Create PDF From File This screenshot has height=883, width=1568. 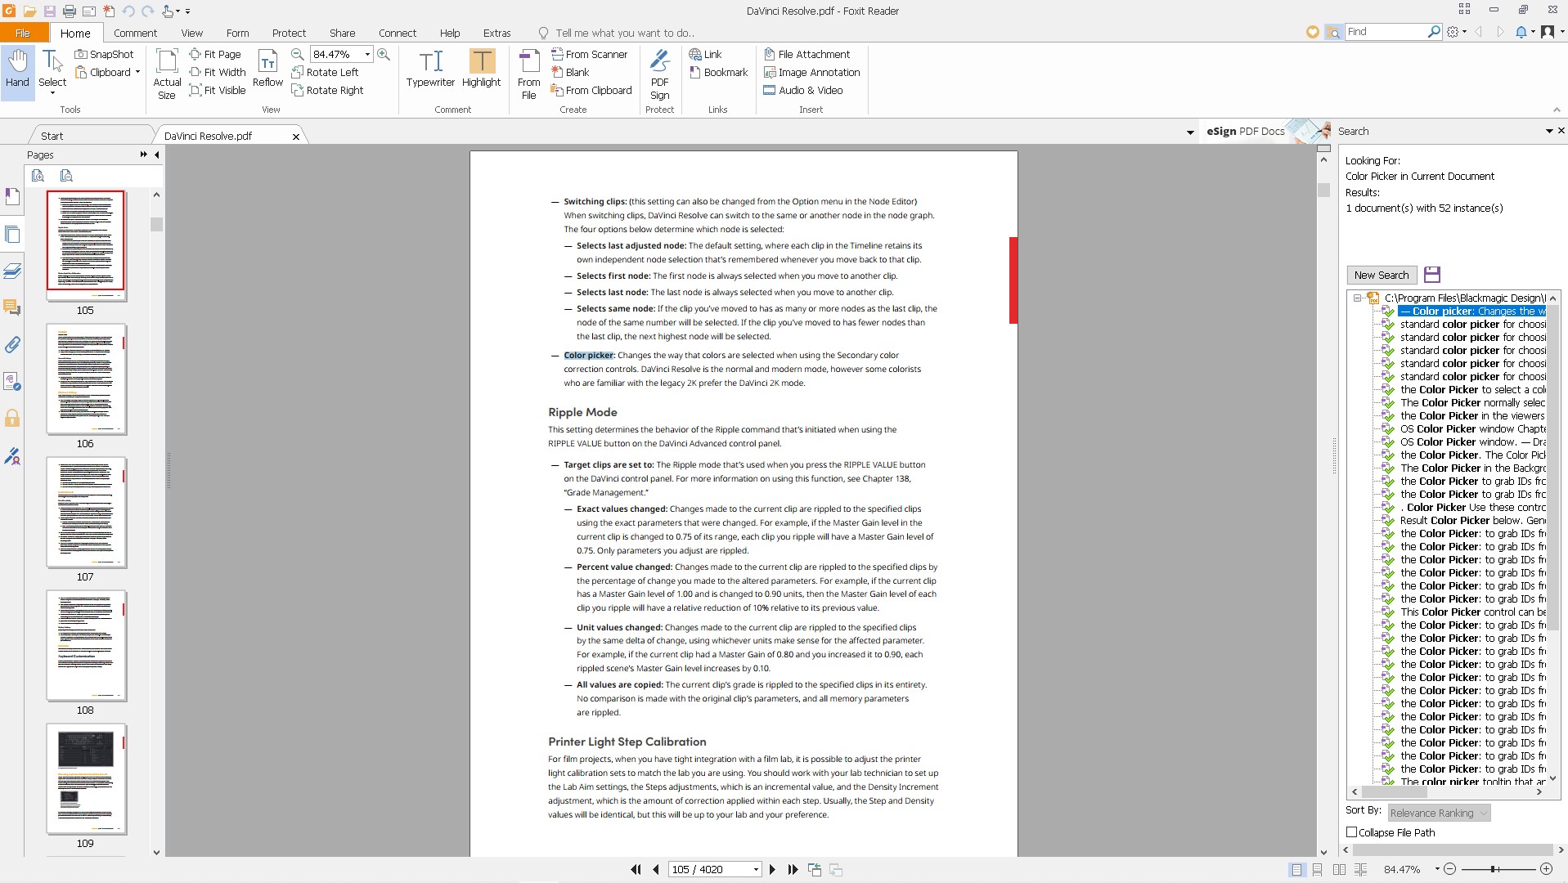529,74
